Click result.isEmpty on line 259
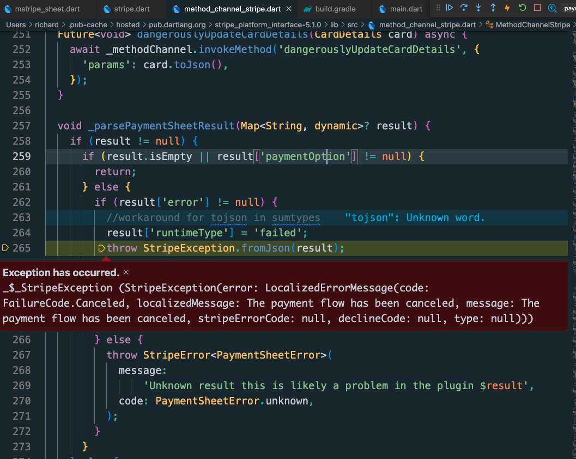 point(149,156)
